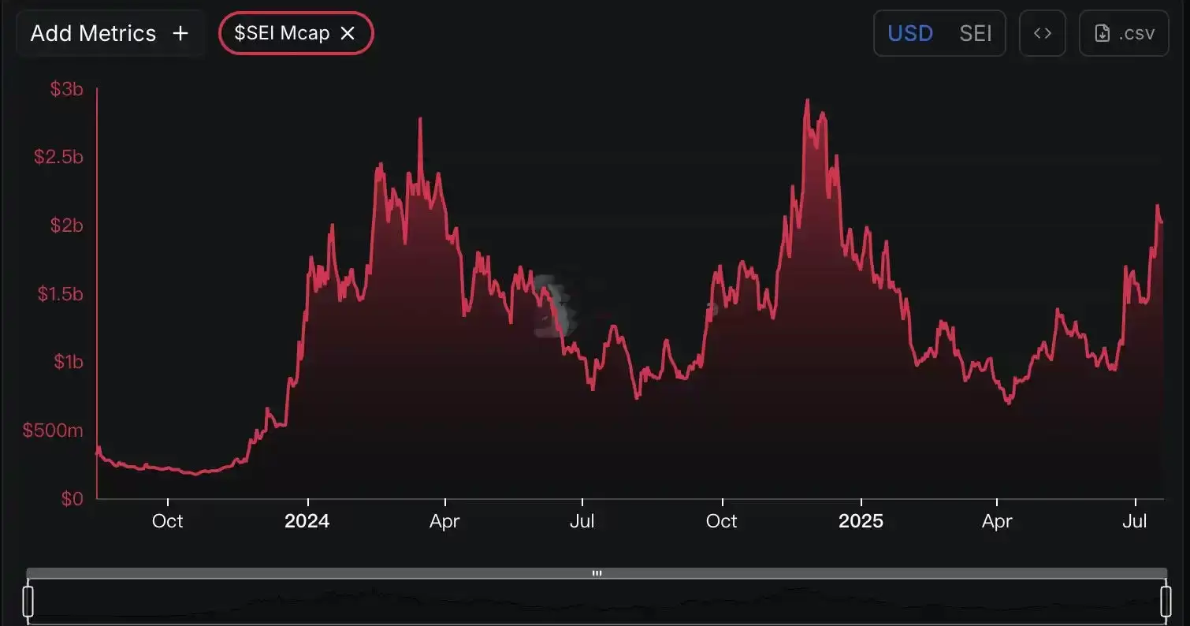The width and height of the screenshot is (1190, 626).
Task: Switch the denomination to USD
Action: [910, 33]
